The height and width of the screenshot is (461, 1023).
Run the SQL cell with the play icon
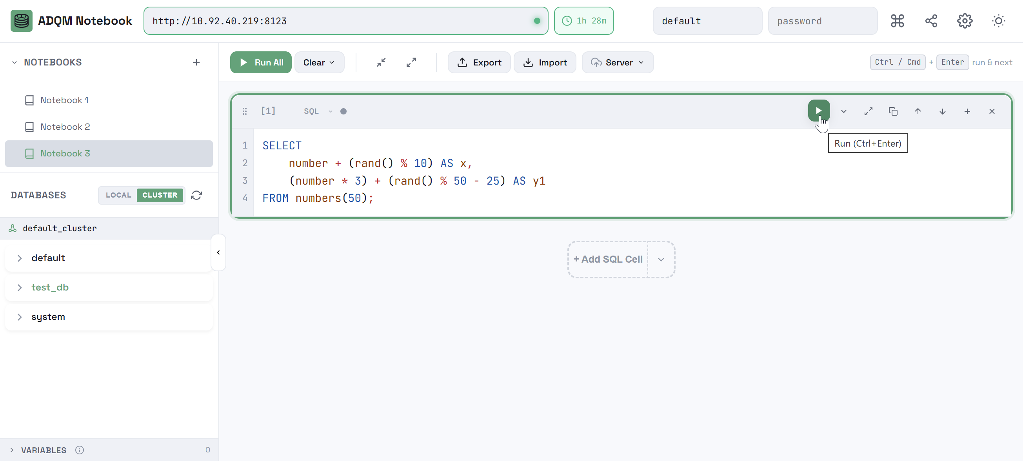click(818, 111)
